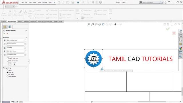Select Full image transparency option
Screen dimensions: 183x103
coord(7,74)
